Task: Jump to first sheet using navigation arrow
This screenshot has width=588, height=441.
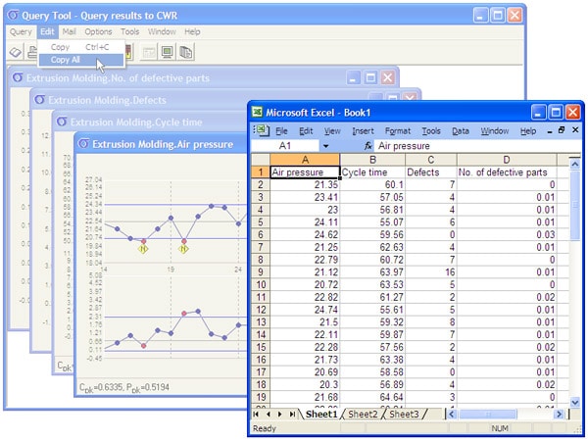Action: [257, 416]
